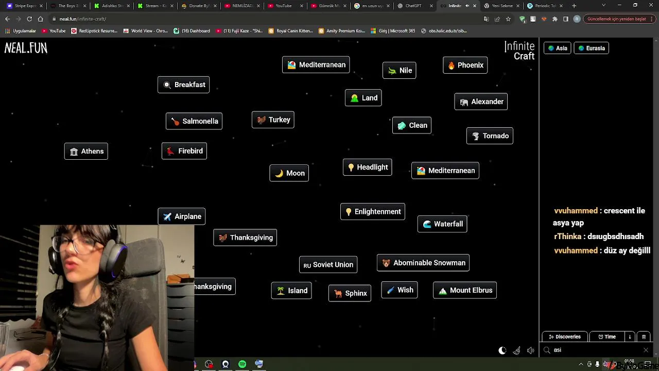Pick the Land craft item

coord(363,98)
